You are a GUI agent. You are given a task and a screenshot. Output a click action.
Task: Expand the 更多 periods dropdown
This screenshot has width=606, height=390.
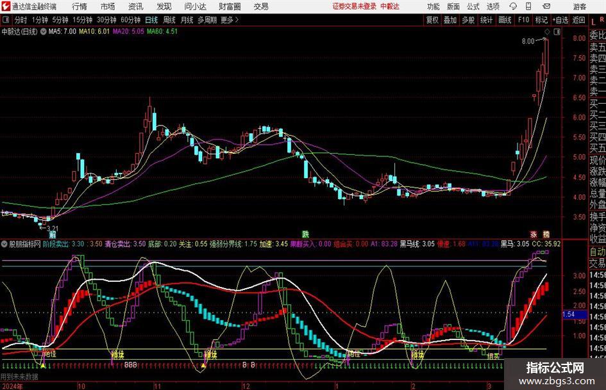click(230, 20)
